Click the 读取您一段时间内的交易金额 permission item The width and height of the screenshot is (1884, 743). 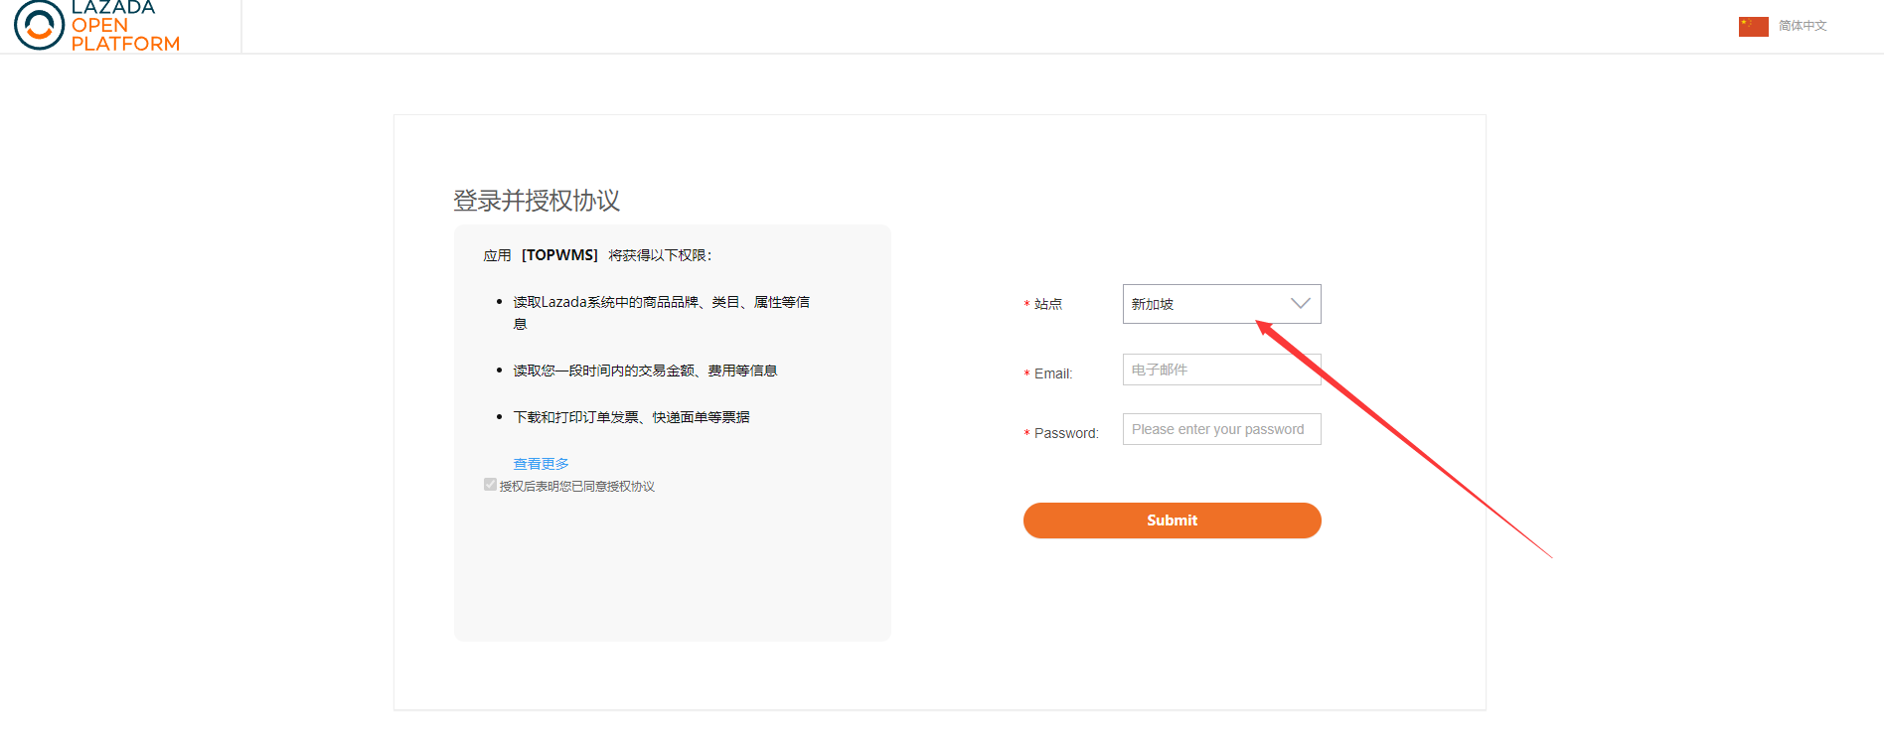click(645, 371)
